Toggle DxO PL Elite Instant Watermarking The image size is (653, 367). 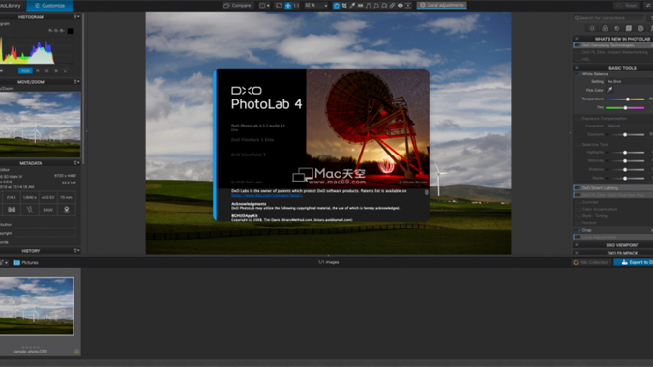(x=578, y=52)
